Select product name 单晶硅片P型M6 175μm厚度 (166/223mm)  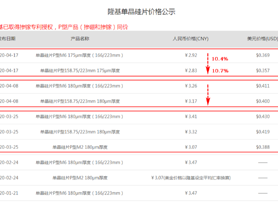pos(79,55)
